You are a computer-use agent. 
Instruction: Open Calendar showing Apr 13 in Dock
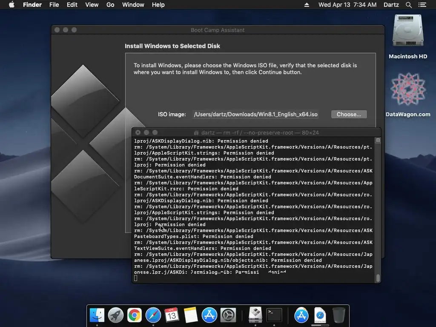tap(172, 315)
